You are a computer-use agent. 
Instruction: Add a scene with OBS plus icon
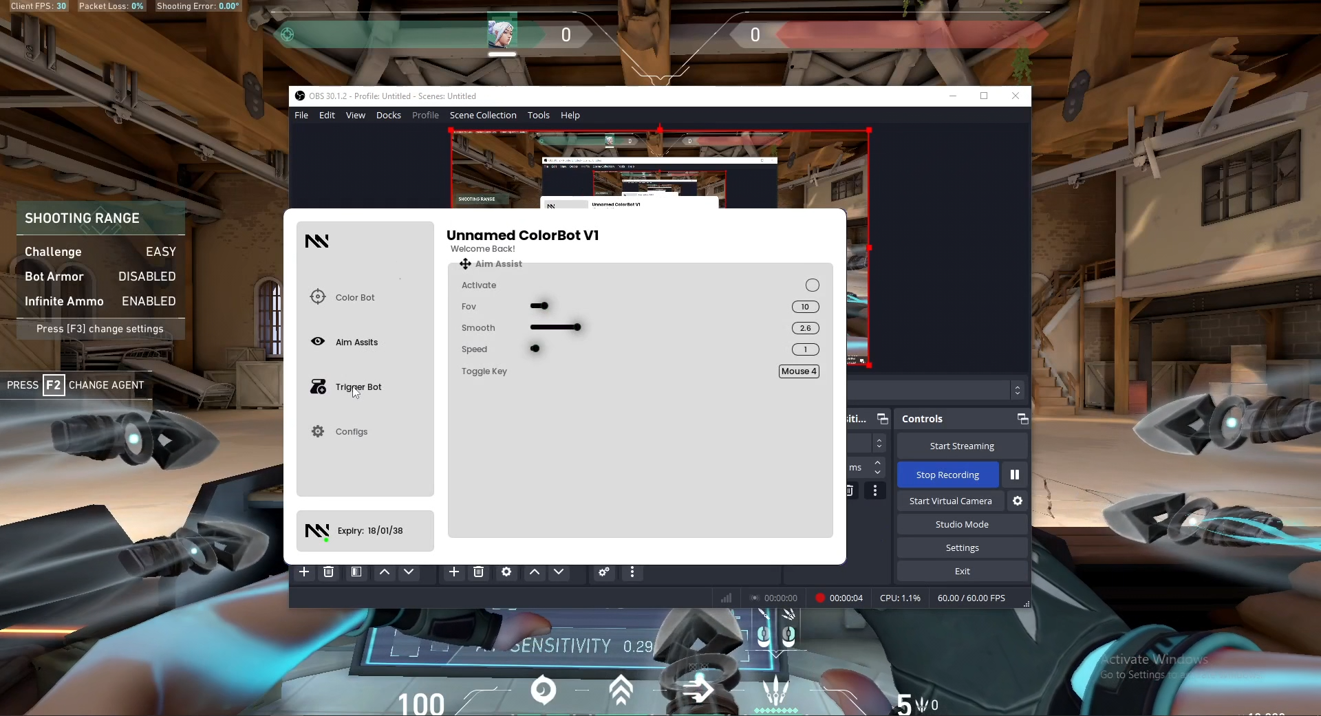tap(304, 572)
